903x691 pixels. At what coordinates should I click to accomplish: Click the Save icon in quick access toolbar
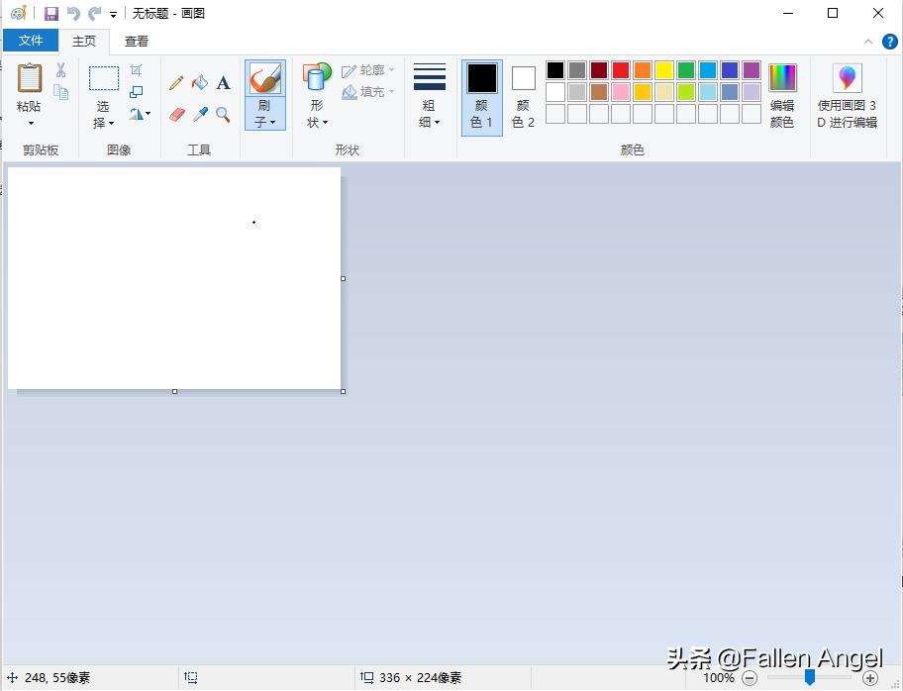tap(50, 13)
